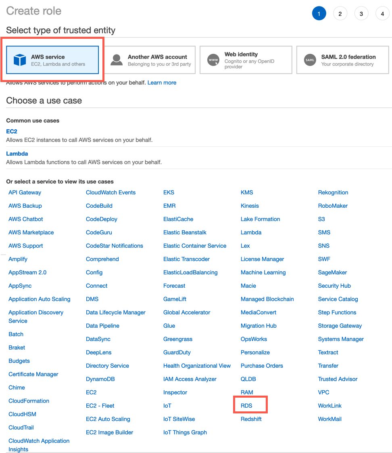Screen dimensions: 392x453
Task: Choose the EC2 common use case
Action: 12,131
